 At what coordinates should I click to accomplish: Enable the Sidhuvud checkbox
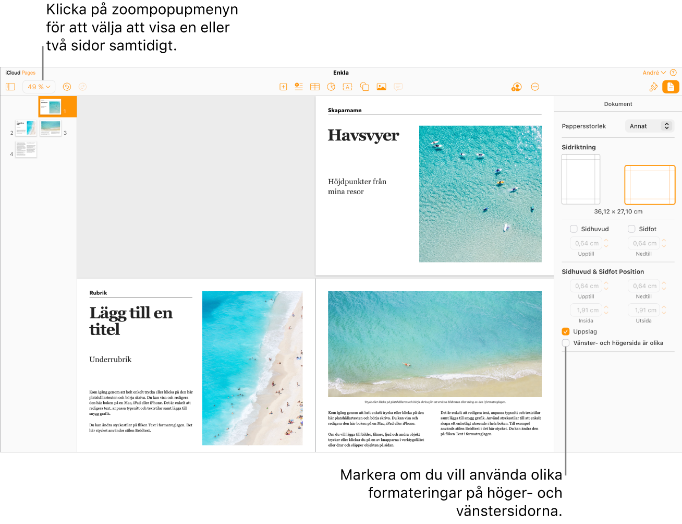pos(574,229)
